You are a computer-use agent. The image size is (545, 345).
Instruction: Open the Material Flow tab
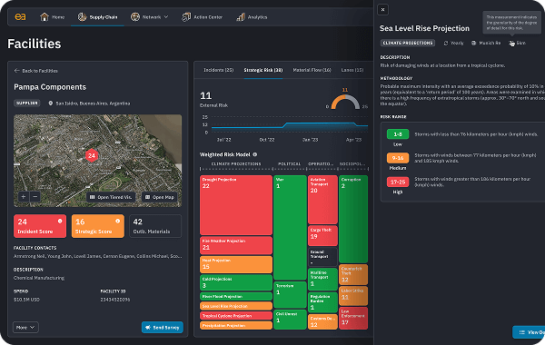coord(312,70)
